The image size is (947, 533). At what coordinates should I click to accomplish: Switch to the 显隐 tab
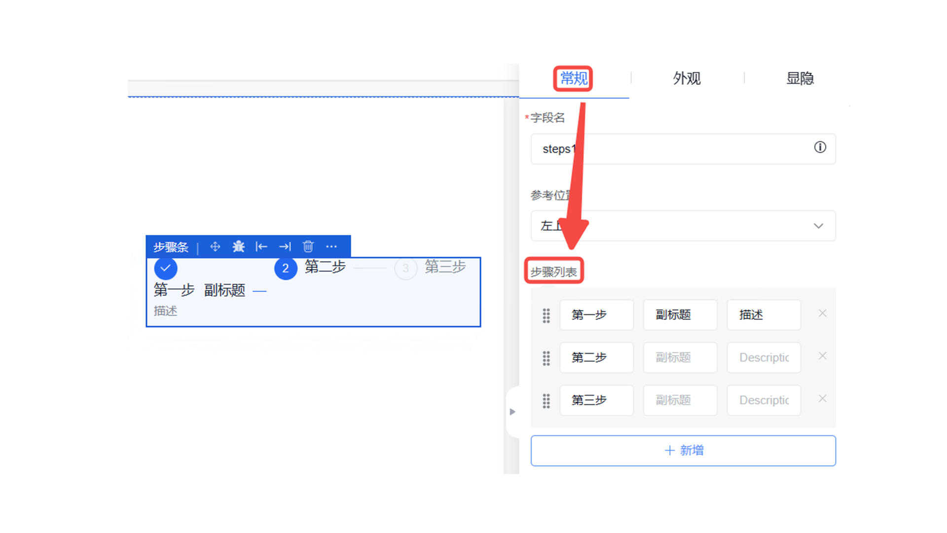(800, 78)
